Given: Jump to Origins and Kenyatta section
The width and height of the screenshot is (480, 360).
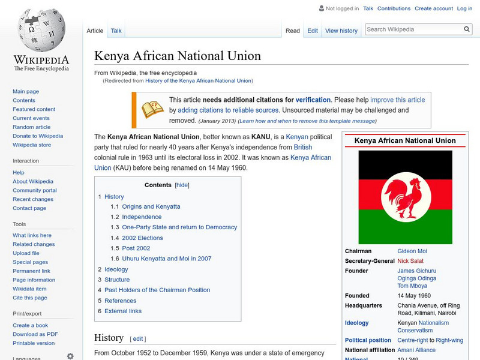Looking at the screenshot, I should tap(151, 206).
